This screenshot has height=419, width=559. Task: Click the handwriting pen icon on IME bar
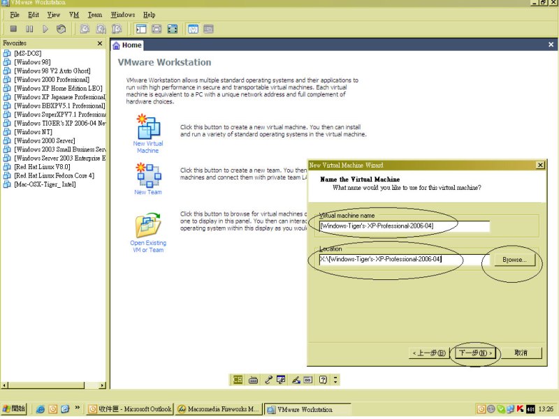click(x=296, y=380)
